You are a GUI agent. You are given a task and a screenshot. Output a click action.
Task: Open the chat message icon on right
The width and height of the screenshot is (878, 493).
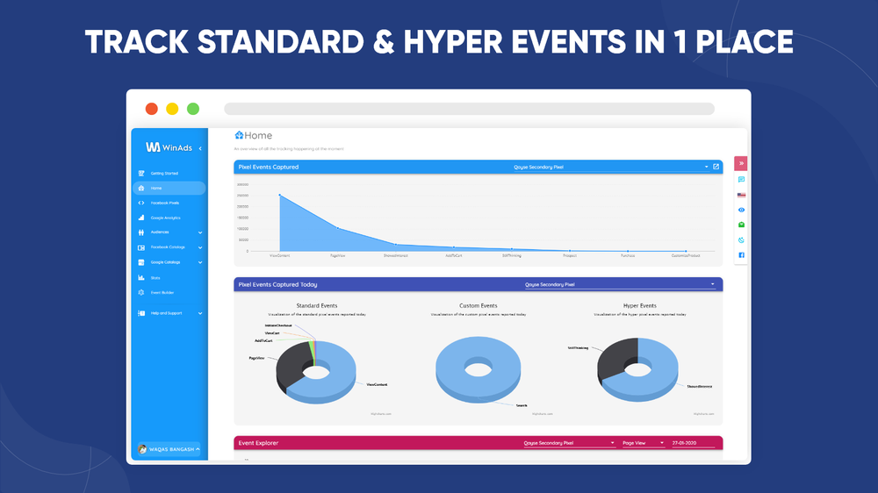741,180
